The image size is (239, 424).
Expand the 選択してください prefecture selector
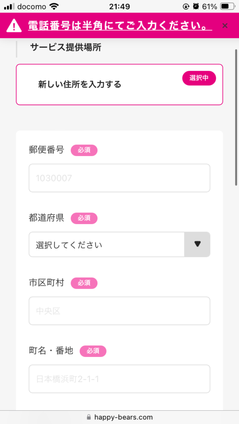pyautogui.click(x=119, y=244)
